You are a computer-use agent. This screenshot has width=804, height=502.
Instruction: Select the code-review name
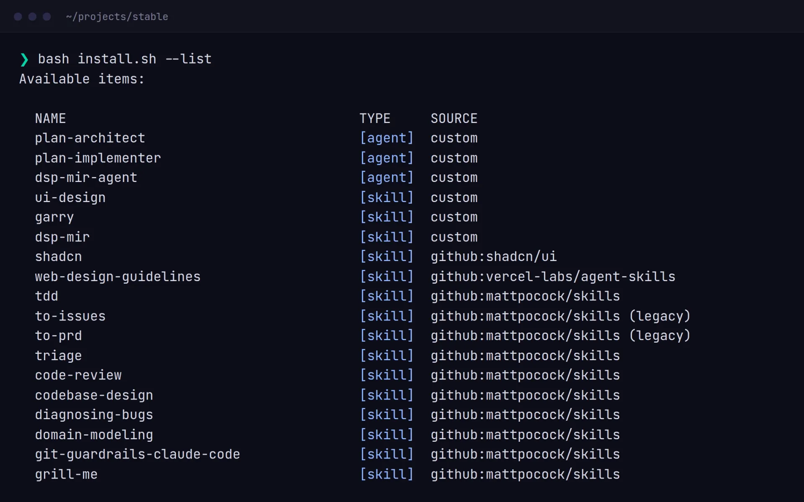click(x=78, y=375)
